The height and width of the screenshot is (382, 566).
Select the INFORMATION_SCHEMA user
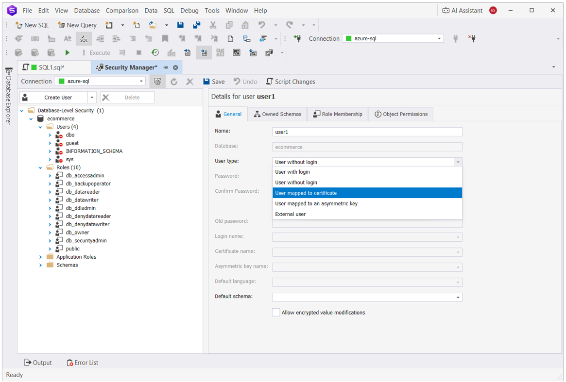tap(94, 151)
